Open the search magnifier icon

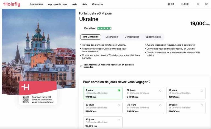[198, 4]
